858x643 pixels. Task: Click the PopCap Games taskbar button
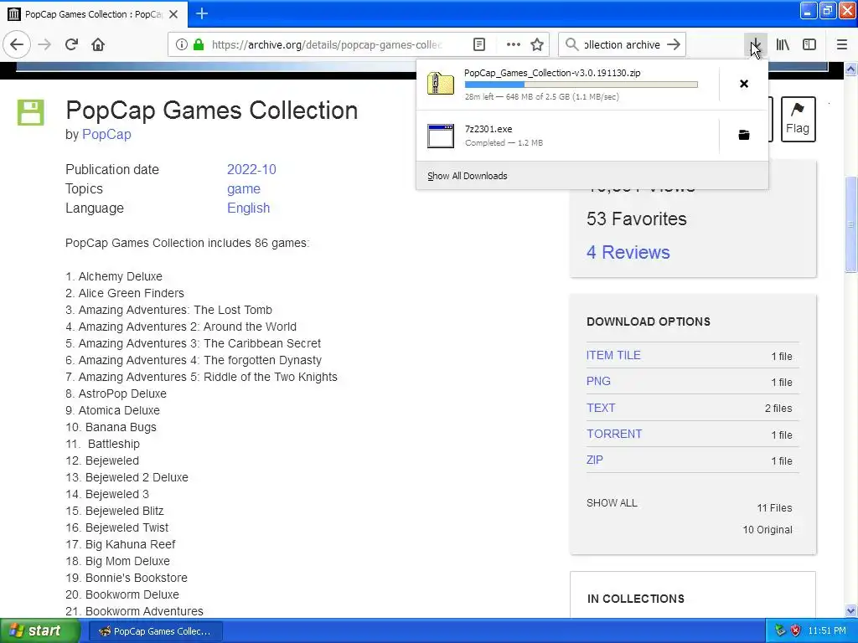coord(155,631)
